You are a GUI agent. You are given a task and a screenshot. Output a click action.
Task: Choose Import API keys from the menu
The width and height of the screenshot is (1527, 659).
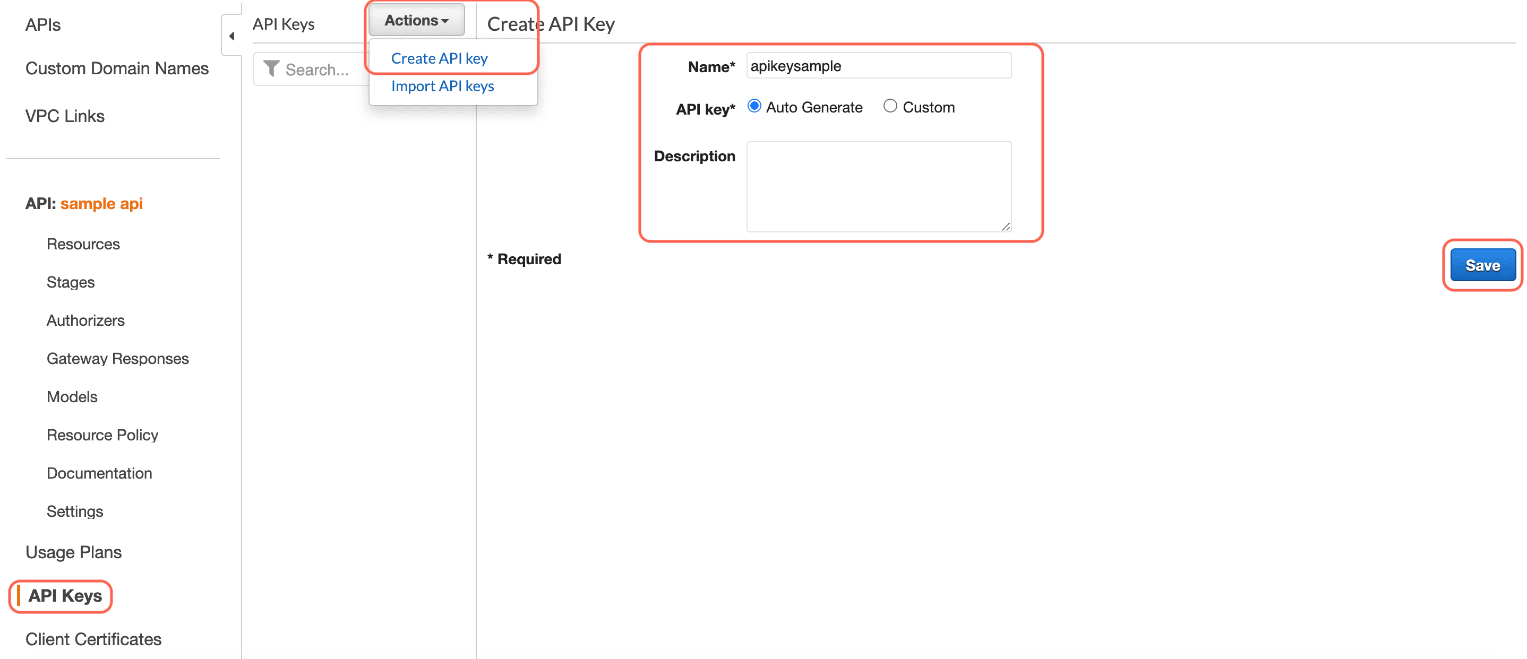[442, 86]
